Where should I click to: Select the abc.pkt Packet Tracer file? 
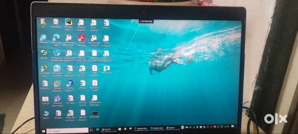[x=44, y=54]
